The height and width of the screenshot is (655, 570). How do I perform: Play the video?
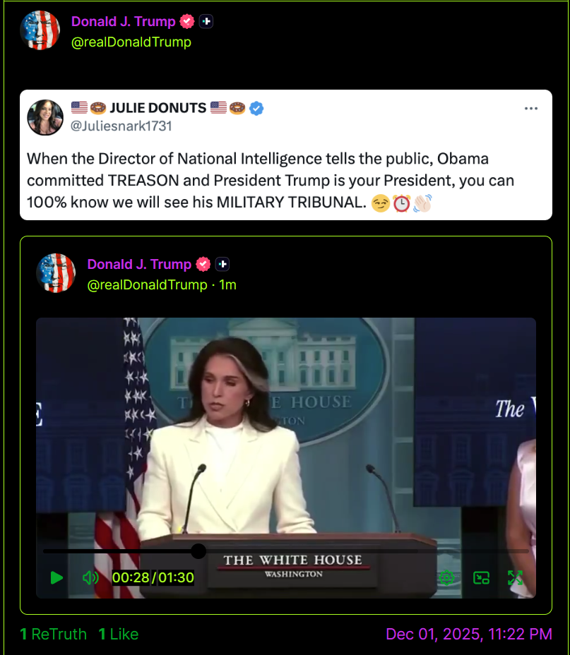point(57,578)
